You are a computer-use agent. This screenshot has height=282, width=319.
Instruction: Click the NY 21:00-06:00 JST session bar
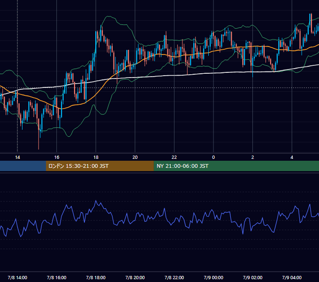point(236,166)
